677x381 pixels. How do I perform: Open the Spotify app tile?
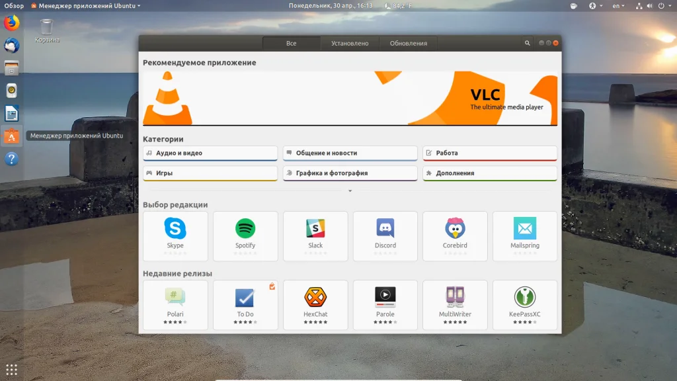pos(245,236)
